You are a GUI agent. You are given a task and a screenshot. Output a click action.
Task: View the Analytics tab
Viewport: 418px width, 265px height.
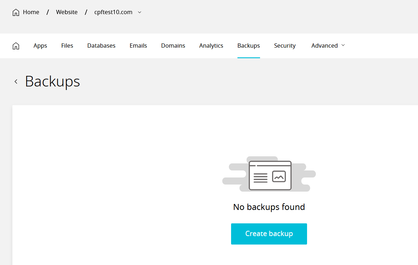(211, 46)
